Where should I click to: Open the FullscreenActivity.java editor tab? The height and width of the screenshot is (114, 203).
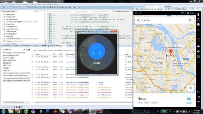(121, 11)
